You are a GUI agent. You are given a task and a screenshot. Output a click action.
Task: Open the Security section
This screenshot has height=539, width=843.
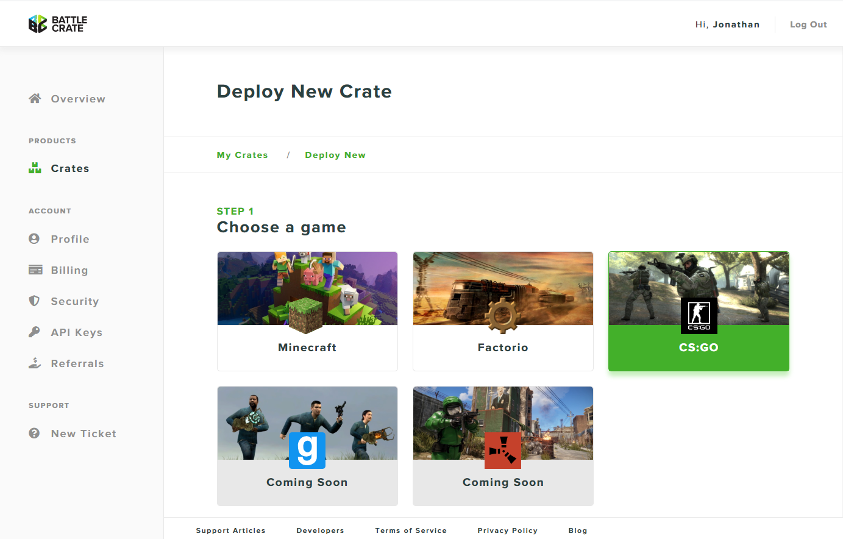(75, 301)
